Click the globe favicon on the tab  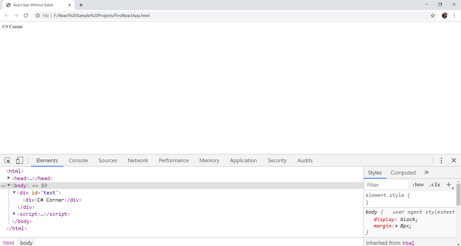point(8,5)
